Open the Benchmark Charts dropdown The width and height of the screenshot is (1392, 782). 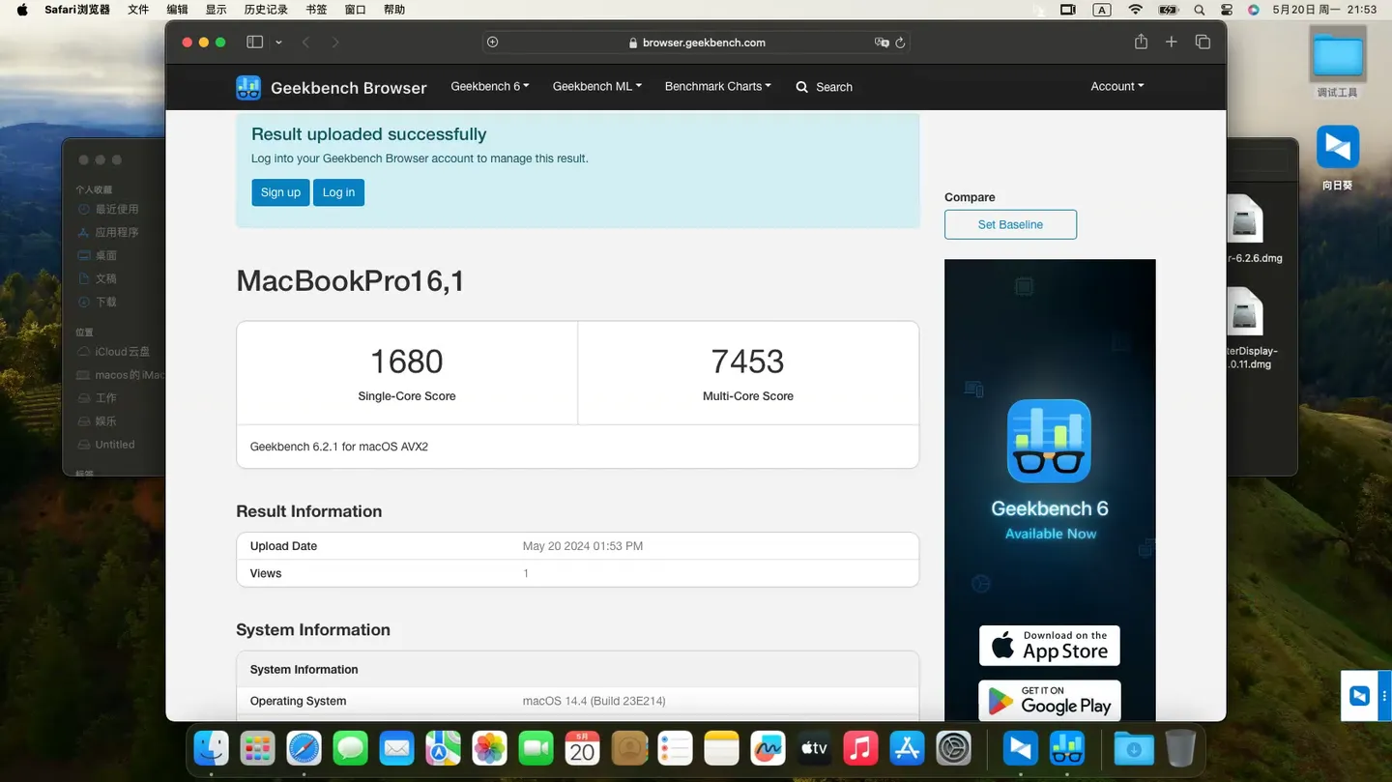pyautogui.click(x=717, y=86)
